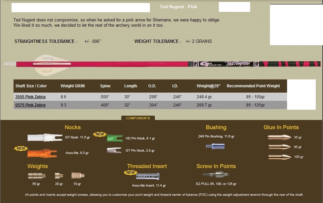Click the 'Recommended Point Weight' column header
The image size is (323, 203).
coord(253,86)
